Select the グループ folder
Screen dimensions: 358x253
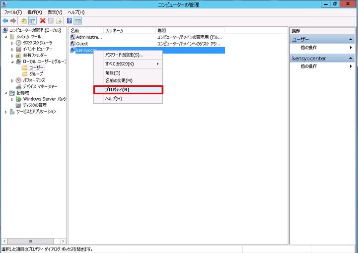pos(36,74)
